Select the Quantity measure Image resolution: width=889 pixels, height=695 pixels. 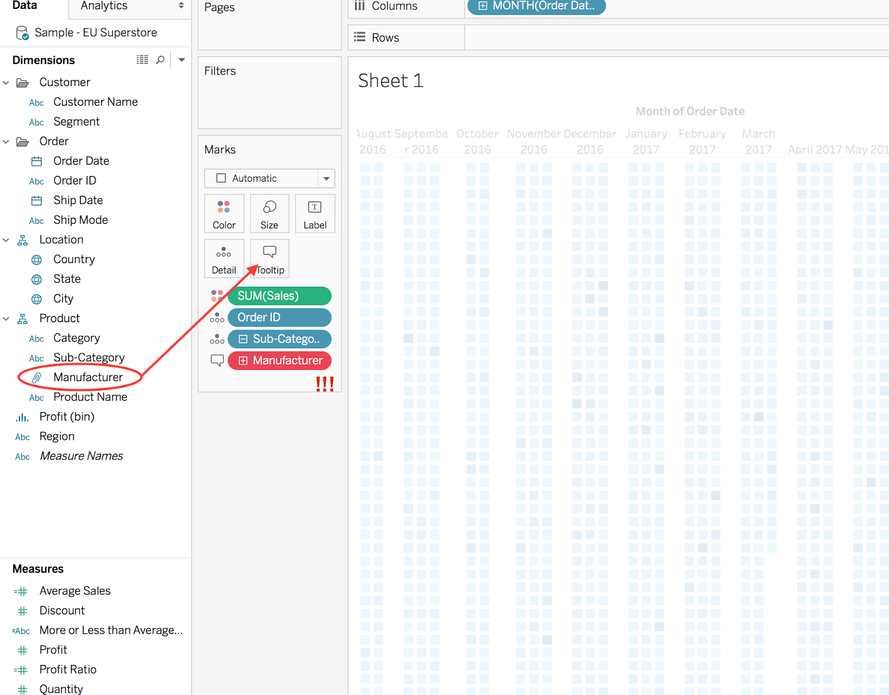coord(61,689)
